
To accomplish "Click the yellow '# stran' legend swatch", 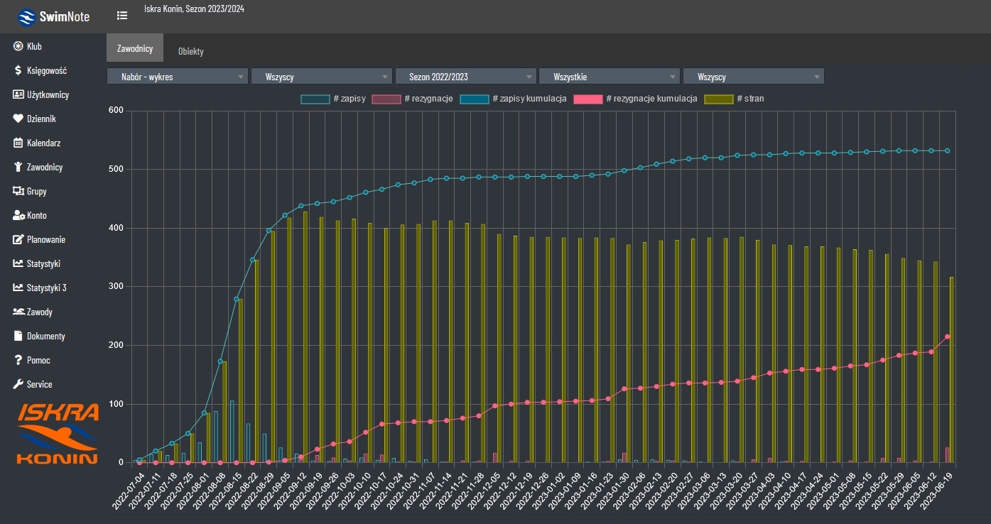I will (x=718, y=99).
